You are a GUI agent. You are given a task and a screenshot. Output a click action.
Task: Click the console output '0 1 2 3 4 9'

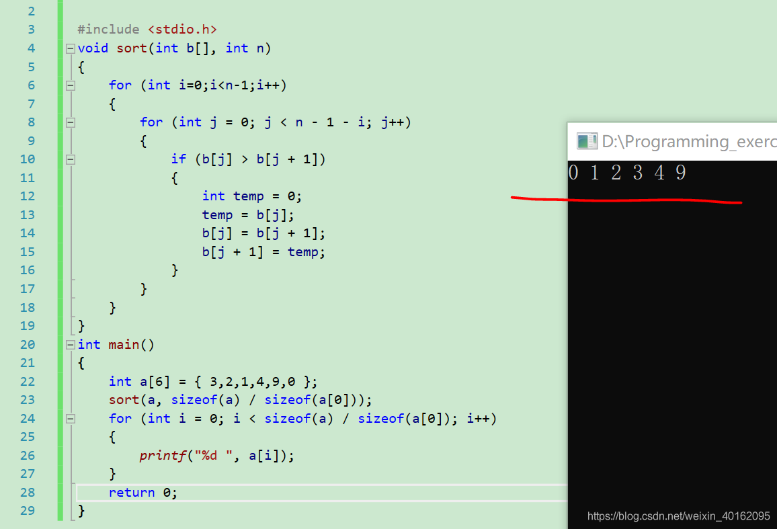point(627,173)
